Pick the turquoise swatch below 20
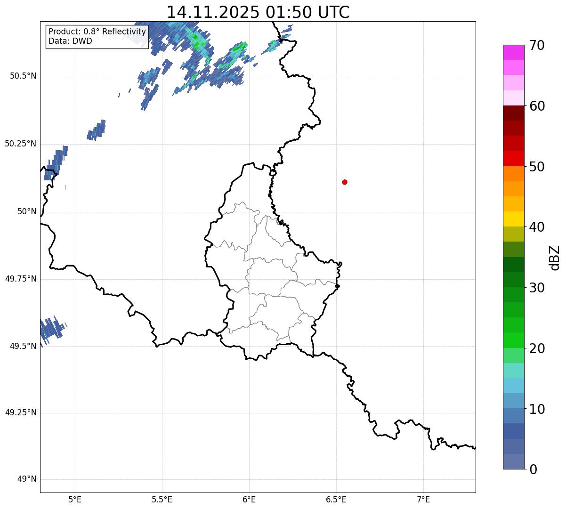The image size is (566, 509). tap(513, 371)
